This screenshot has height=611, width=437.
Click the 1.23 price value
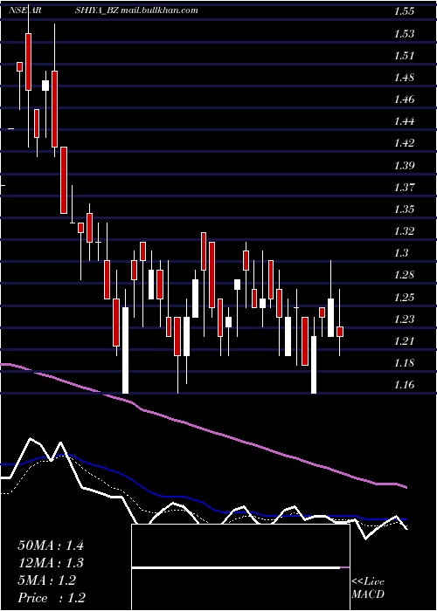(404, 319)
